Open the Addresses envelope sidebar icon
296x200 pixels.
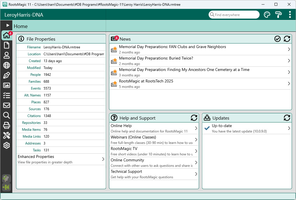click(7, 105)
